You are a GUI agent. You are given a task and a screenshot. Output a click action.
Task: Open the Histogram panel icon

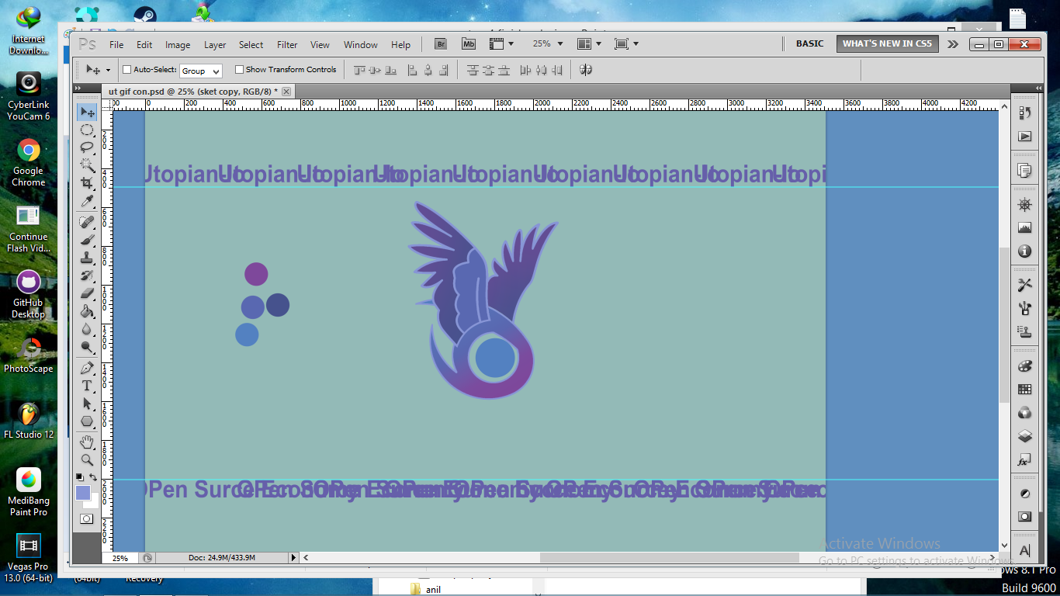pyautogui.click(x=1025, y=228)
